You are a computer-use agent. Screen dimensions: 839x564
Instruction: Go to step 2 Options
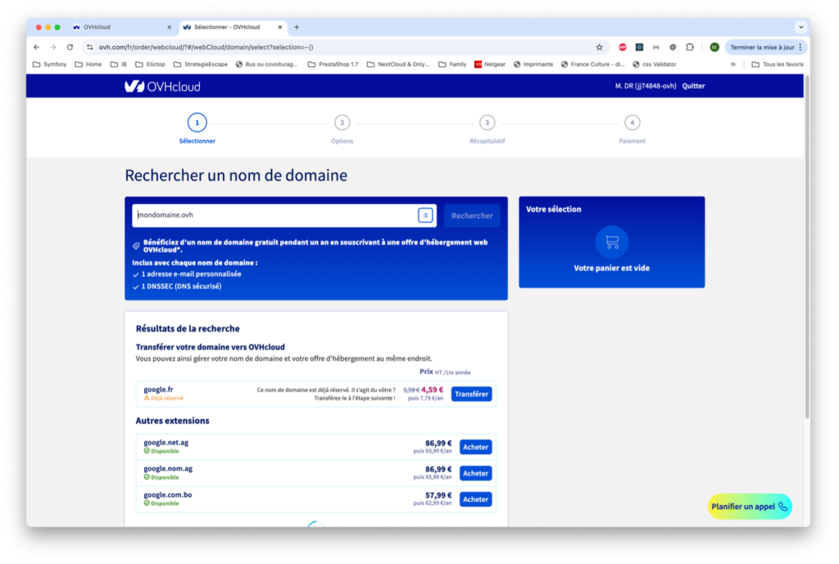click(342, 129)
